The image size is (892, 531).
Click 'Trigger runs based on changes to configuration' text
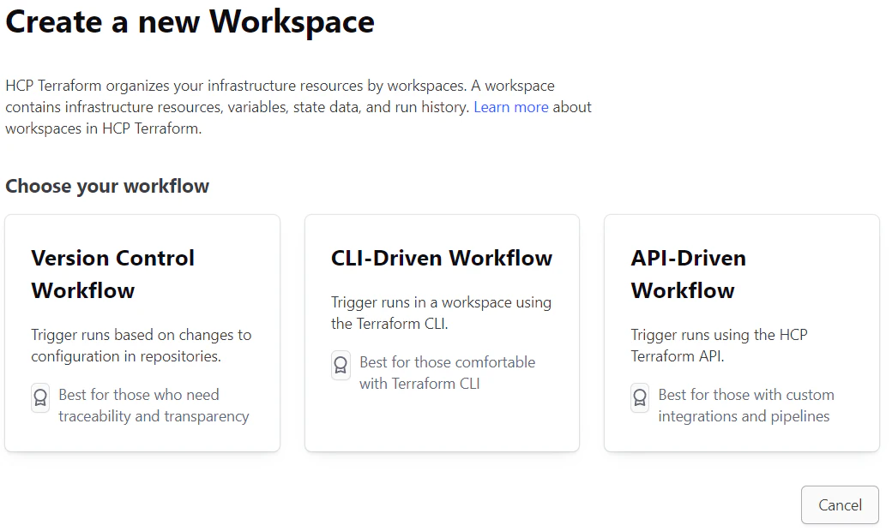tap(141, 345)
